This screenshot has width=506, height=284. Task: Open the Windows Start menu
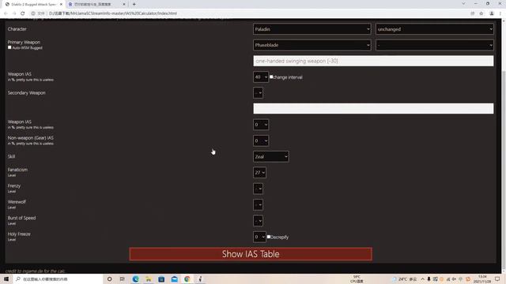click(6, 278)
